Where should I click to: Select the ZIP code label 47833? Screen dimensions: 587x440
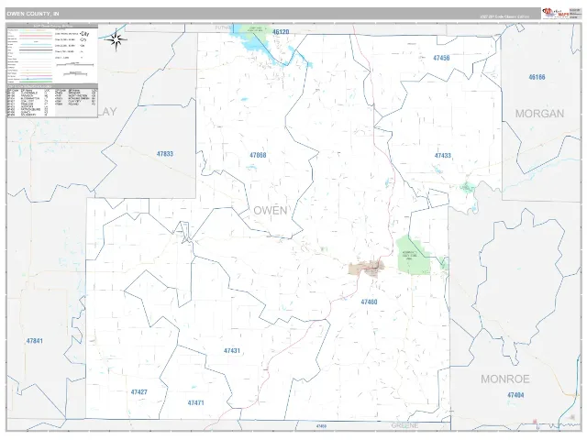[x=165, y=154]
